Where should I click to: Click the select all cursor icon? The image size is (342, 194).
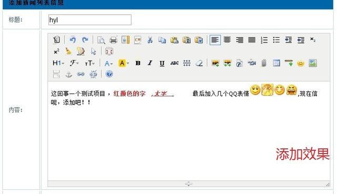[93, 52]
